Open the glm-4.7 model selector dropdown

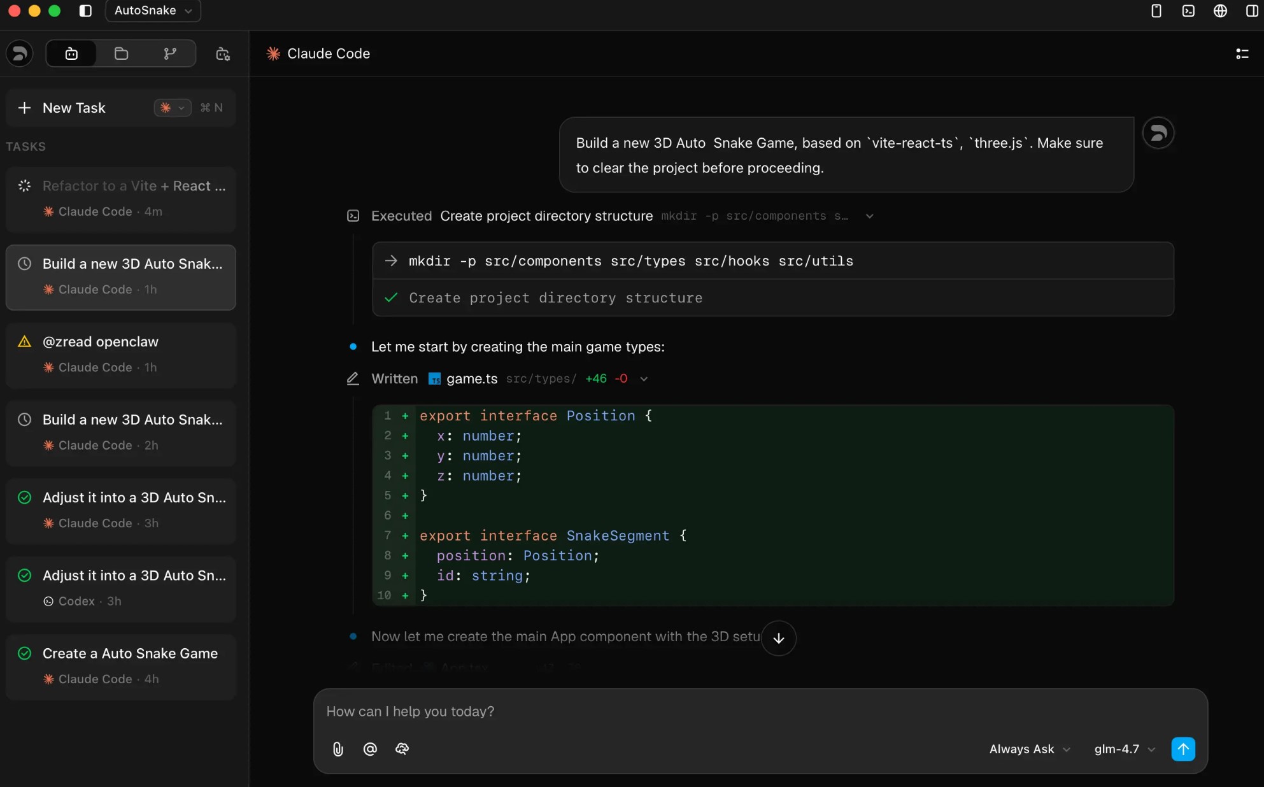click(x=1124, y=749)
